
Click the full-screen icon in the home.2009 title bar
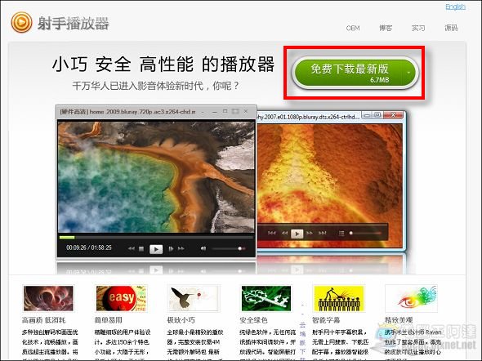tap(235, 111)
